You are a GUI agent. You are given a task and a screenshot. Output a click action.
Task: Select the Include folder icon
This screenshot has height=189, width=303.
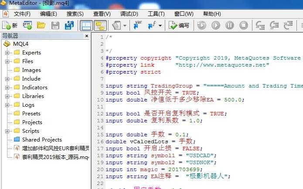click(x=17, y=78)
